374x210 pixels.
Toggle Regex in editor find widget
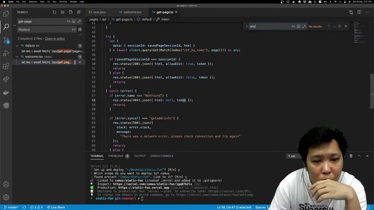[304, 26]
